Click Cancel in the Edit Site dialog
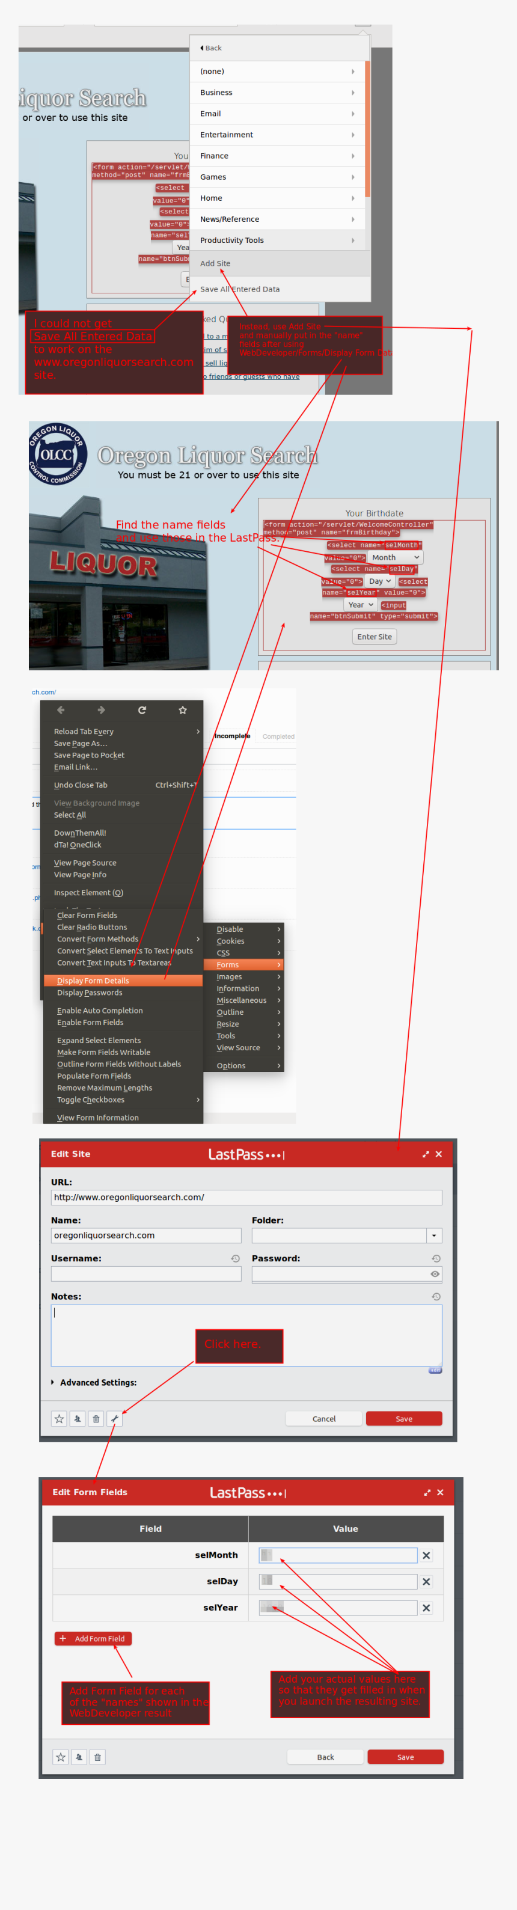The width and height of the screenshot is (517, 1910). point(324,1419)
